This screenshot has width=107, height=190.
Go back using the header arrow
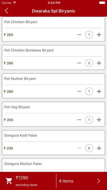click(x=7, y=11)
